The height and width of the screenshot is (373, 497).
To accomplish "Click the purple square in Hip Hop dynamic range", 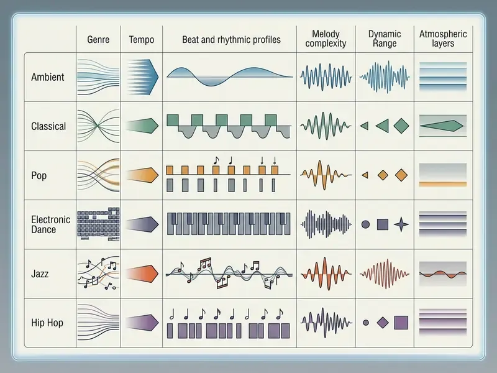I will click(x=401, y=323).
